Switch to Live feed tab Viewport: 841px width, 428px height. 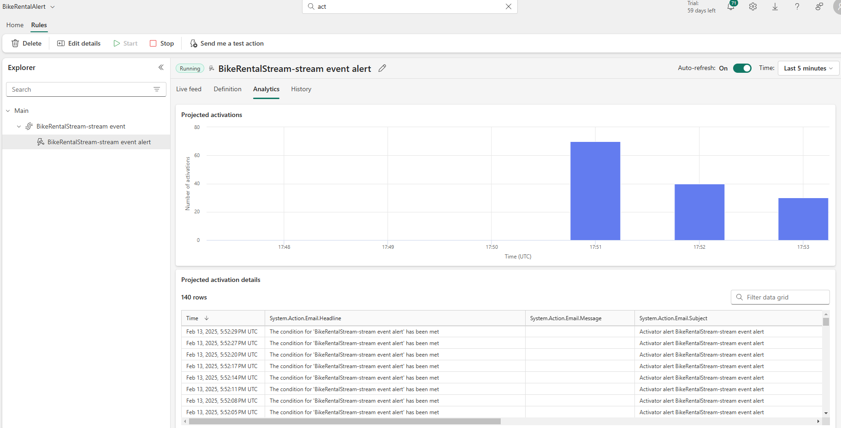[189, 89]
